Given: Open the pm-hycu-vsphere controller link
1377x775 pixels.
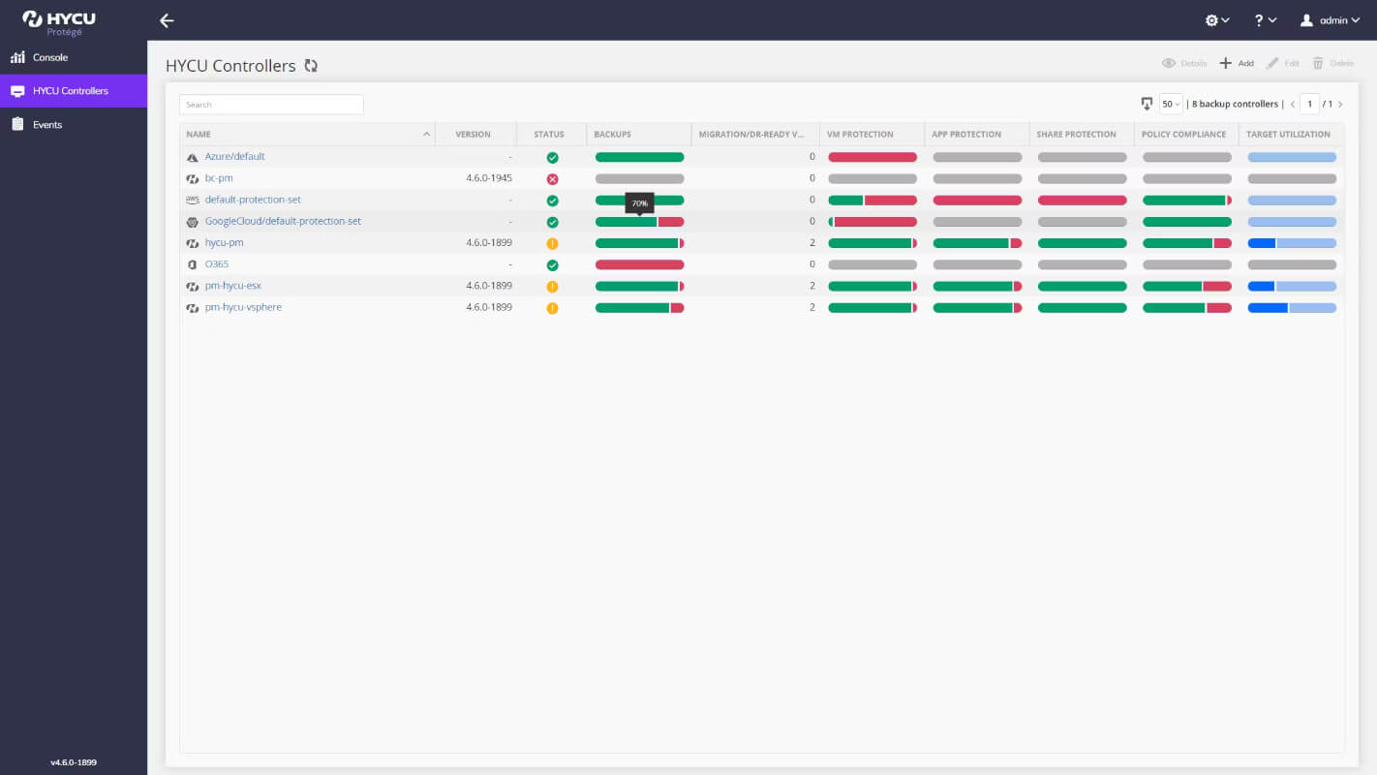Looking at the screenshot, I should [x=243, y=307].
